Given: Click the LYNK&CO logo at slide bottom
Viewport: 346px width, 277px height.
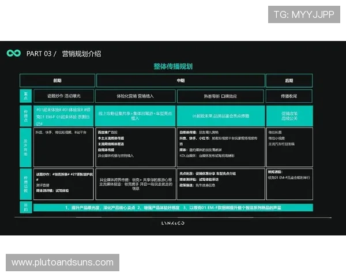Looking at the screenshot, I should click(173, 223).
